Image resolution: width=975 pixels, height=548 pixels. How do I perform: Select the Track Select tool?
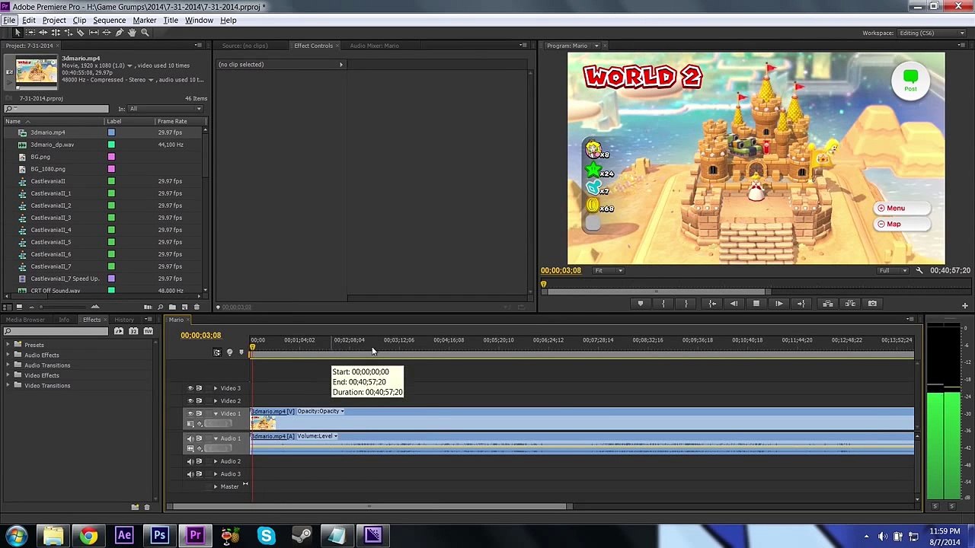click(x=30, y=33)
